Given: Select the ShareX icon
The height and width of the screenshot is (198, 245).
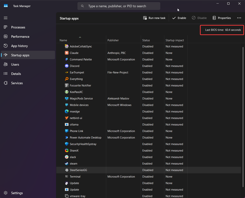Looking at the screenshot, I should [x=67, y=151].
